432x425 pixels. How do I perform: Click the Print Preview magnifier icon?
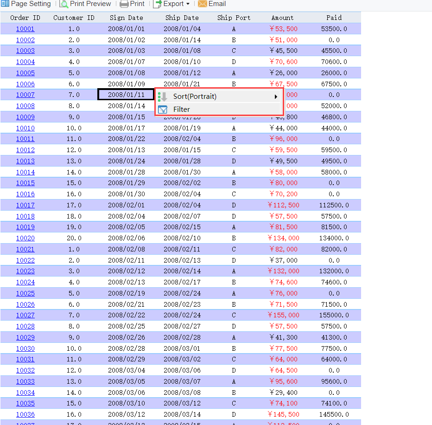(x=64, y=4)
